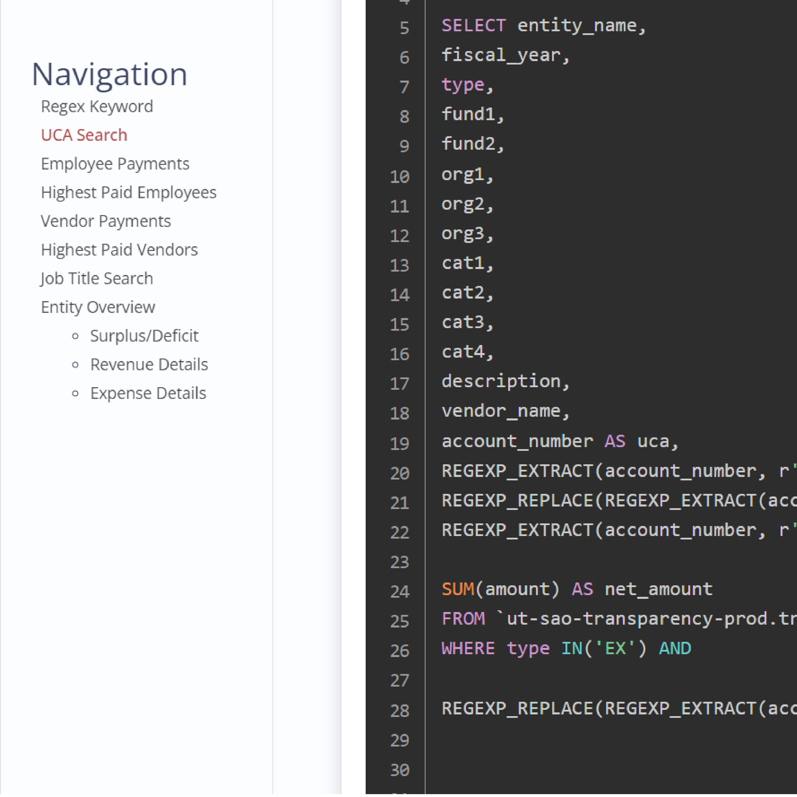This screenshot has height=797, width=797.
Task: Open Highest Paid Vendors link
Action: pos(119,250)
